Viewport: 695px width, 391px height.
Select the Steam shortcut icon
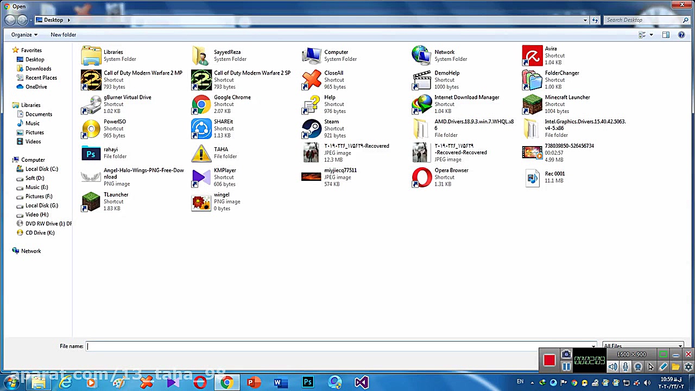312,129
